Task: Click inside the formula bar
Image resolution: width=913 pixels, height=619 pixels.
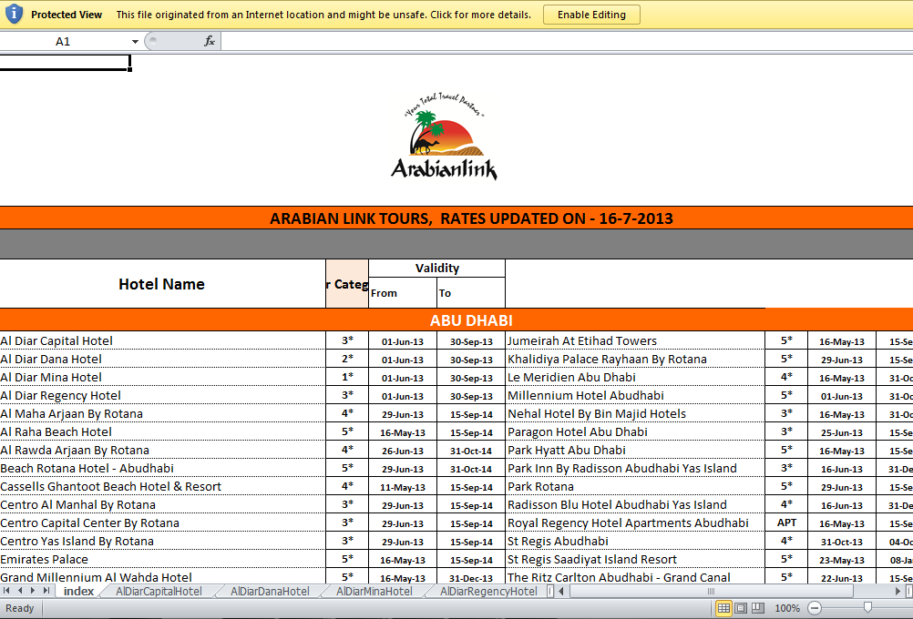Action: tap(566, 41)
